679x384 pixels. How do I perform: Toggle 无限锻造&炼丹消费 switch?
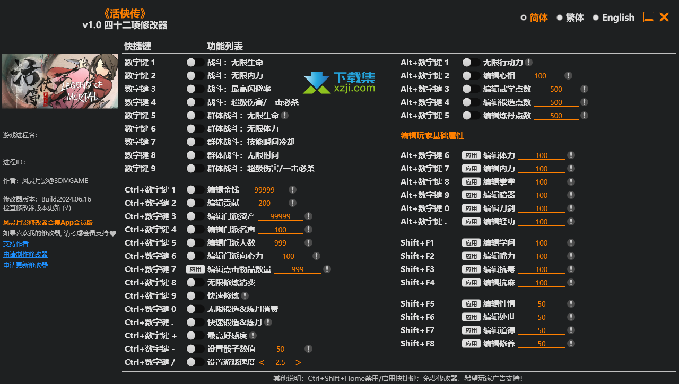point(195,309)
